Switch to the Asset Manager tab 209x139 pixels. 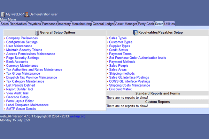click(x=125, y=24)
